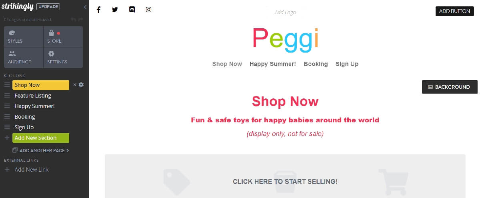Open the Audience panel
480x198 pixels.
pos(24,58)
